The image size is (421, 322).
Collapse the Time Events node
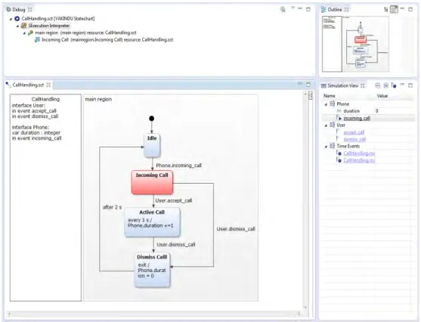click(326, 147)
